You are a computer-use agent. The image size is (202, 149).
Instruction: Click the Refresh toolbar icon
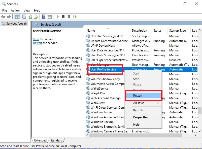(x=30, y=17)
